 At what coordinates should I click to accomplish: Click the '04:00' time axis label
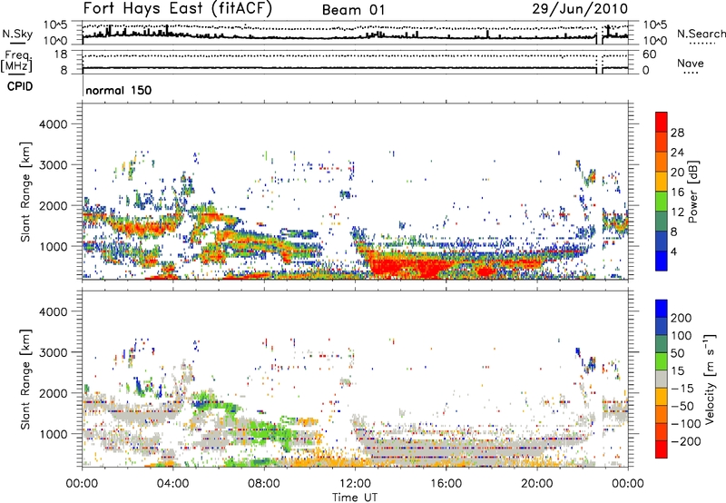pyautogui.click(x=172, y=484)
